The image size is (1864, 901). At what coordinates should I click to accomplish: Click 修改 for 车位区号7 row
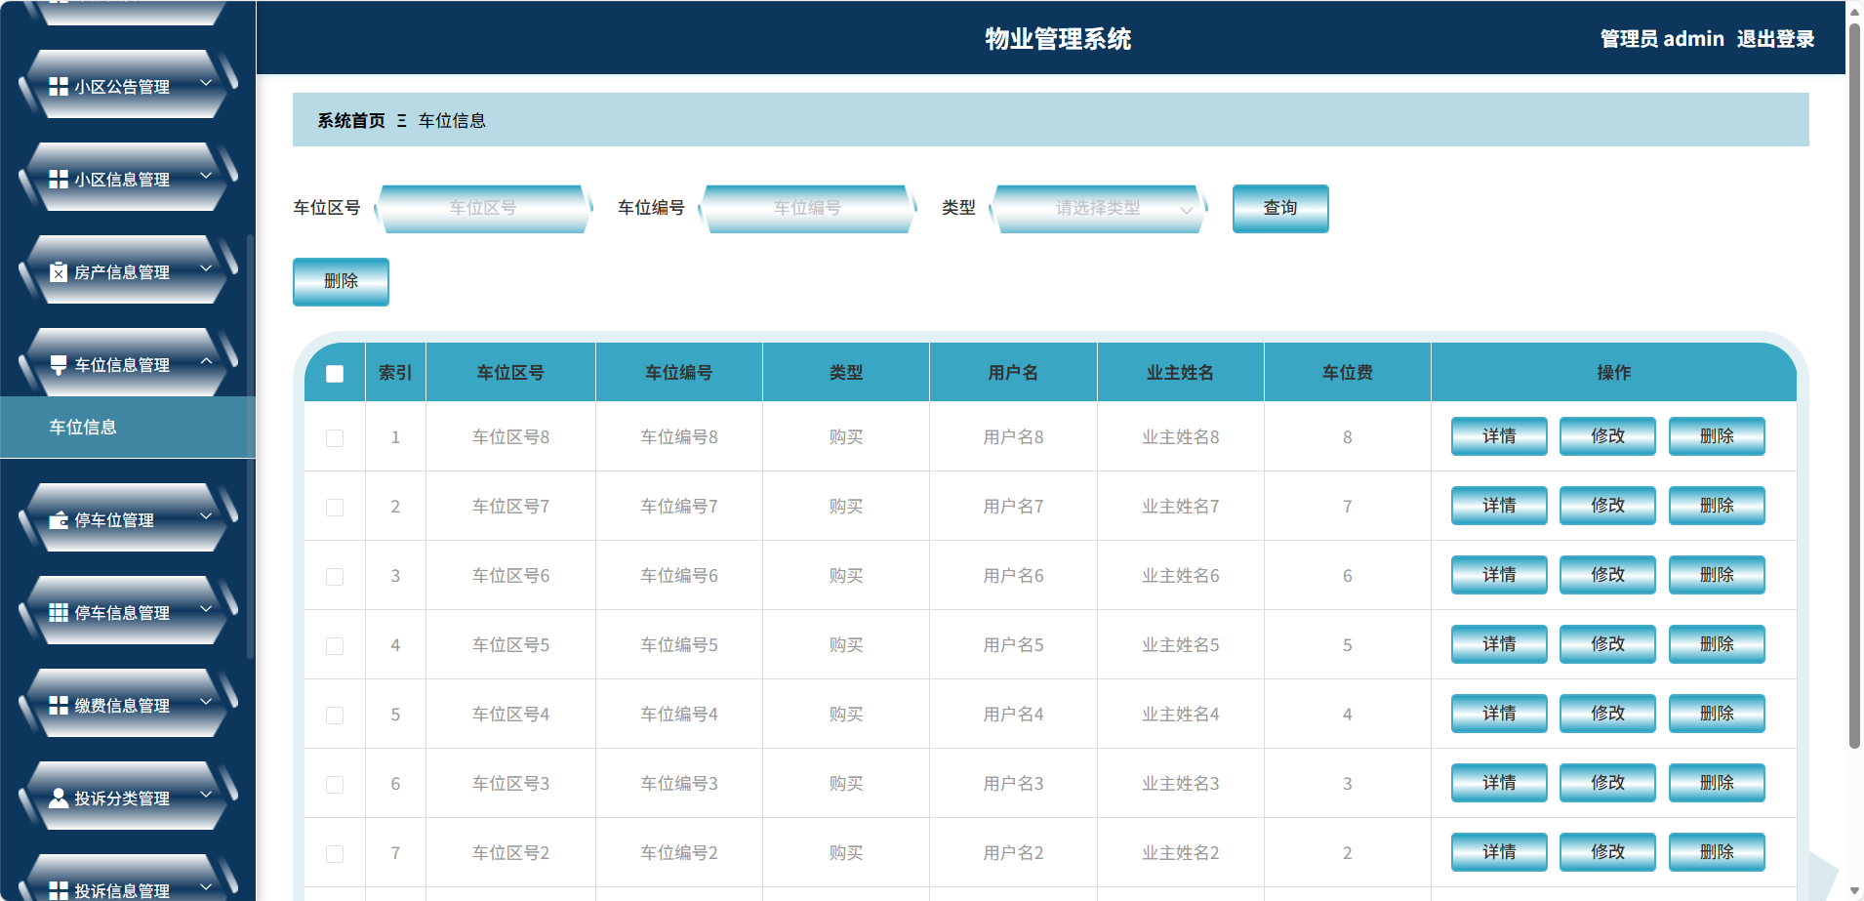(x=1607, y=506)
